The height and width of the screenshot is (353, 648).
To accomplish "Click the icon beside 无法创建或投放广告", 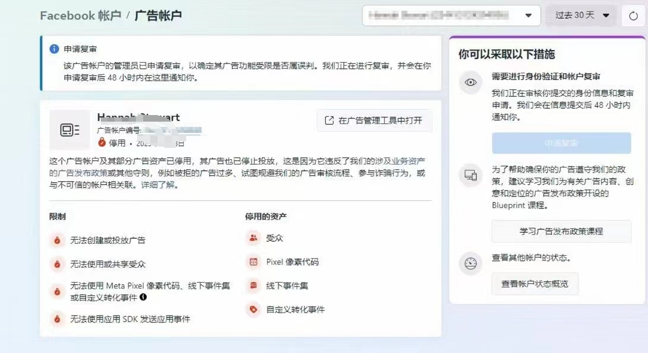I will click(57, 240).
